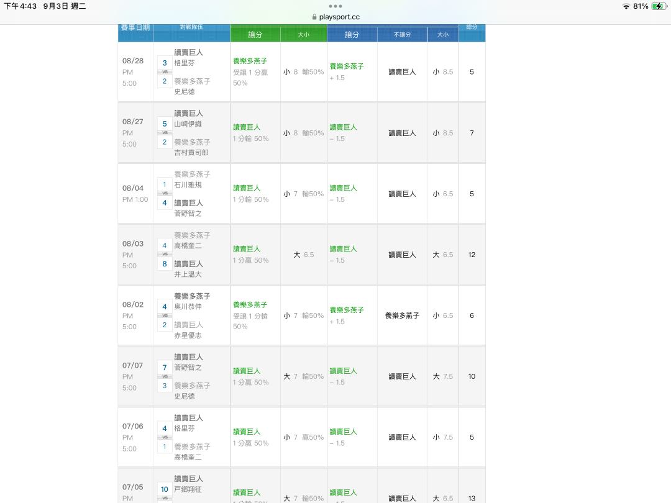This screenshot has width=671, height=503.
Task: Open the three-dot multitasking menu
Action: click(335, 6)
